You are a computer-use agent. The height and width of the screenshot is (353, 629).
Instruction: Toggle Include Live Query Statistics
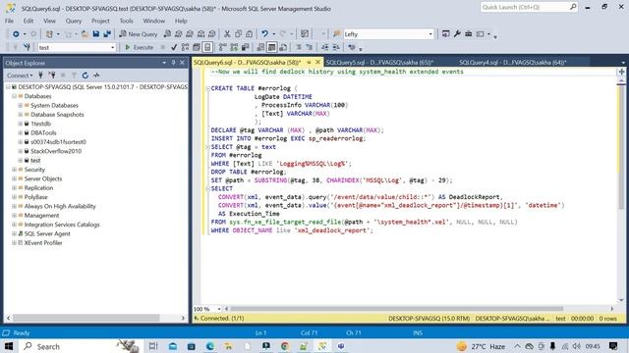pos(234,47)
